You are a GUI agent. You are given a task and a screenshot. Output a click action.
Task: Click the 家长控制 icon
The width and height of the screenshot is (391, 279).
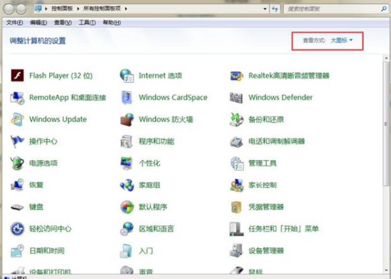click(236, 185)
